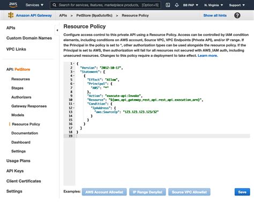The width and height of the screenshot is (254, 208).
Task: Open the CloudShell terminal icon
Action: point(168,5)
